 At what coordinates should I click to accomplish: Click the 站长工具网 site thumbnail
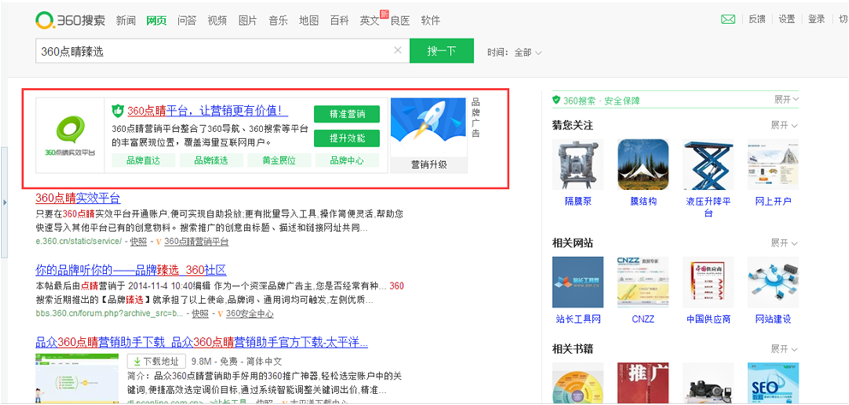coord(578,282)
